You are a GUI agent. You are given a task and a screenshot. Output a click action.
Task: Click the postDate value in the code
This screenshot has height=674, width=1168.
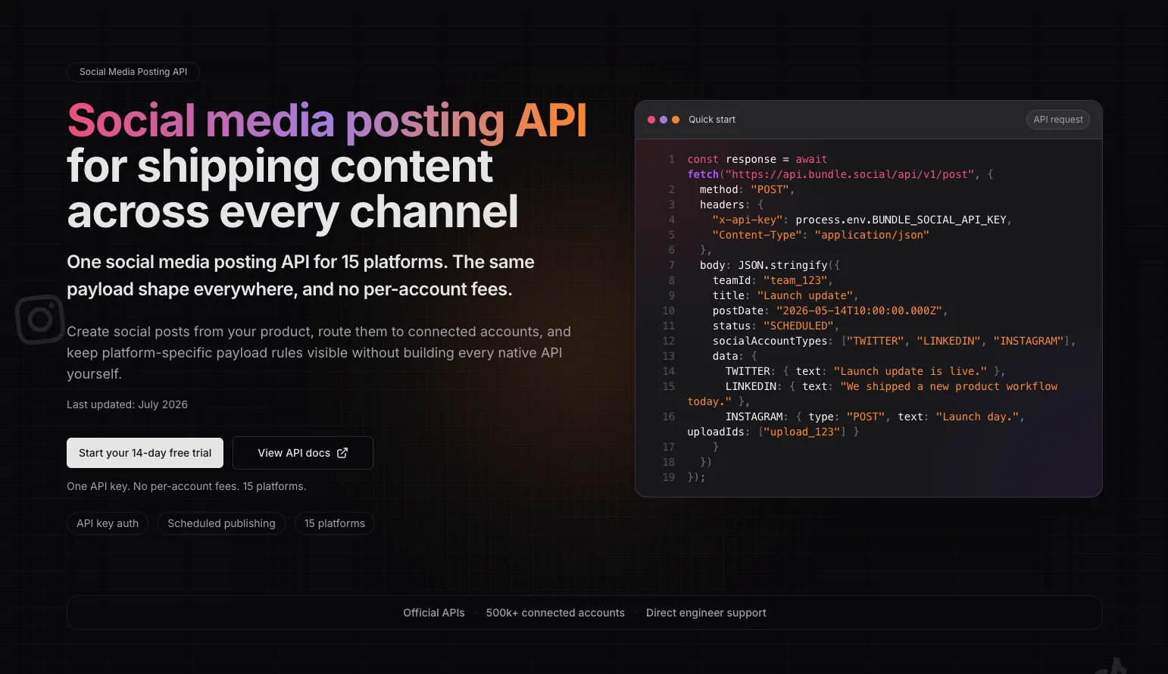pyautogui.click(x=859, y=310)
